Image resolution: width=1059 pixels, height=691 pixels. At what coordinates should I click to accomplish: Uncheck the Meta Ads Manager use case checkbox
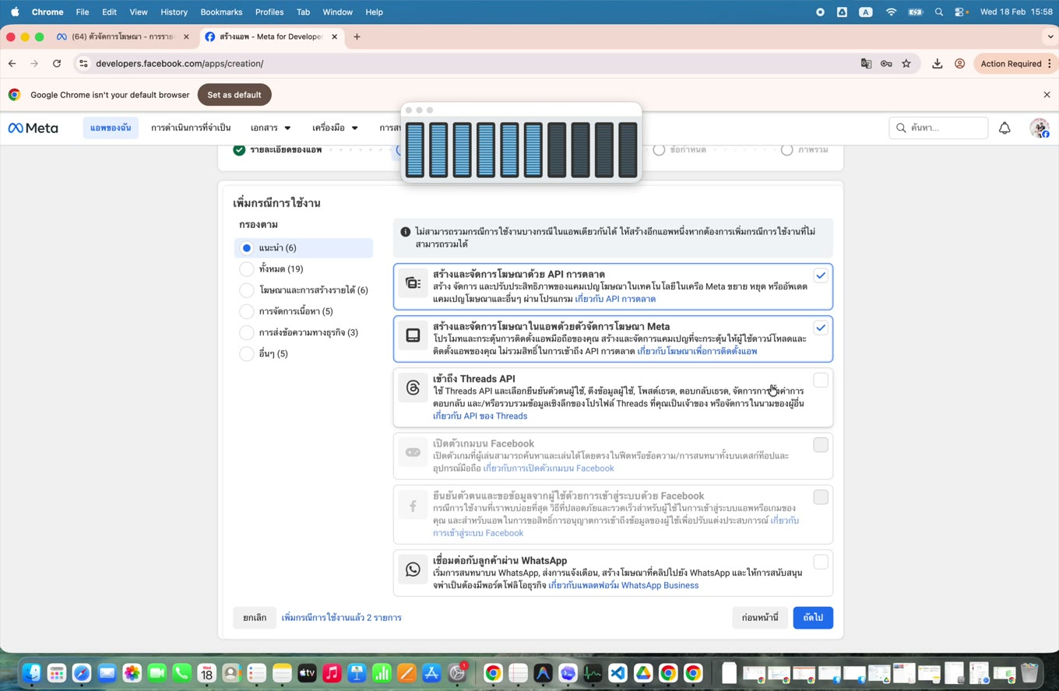pos(820,328)
